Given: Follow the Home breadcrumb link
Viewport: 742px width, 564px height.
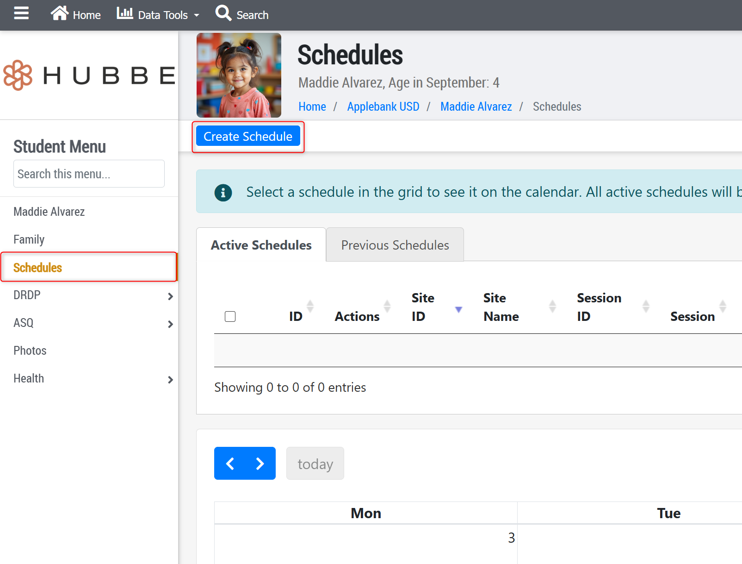Looking at the screenshot, I should (x=312, y=107).
